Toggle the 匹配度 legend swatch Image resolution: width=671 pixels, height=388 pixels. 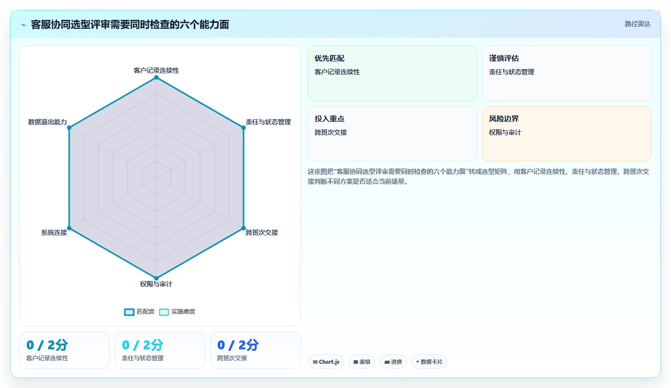[129, 312]
